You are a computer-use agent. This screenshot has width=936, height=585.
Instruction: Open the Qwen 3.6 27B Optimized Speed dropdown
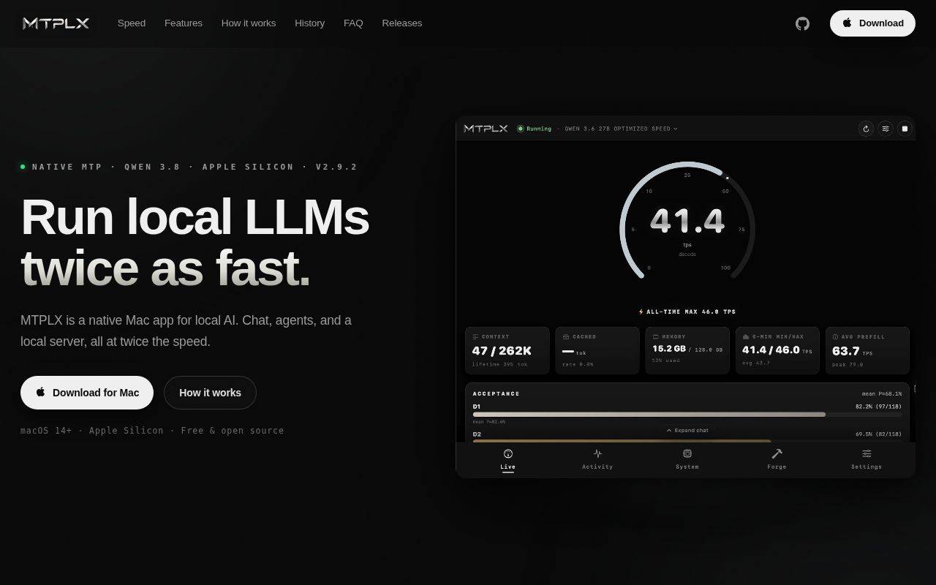(621, 129)
